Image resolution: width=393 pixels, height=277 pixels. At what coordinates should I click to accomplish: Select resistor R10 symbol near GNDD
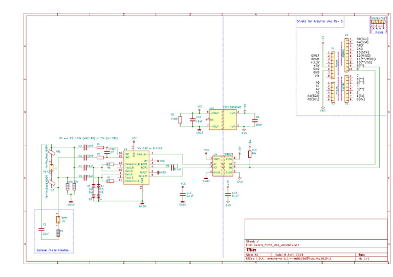(68, 187)
